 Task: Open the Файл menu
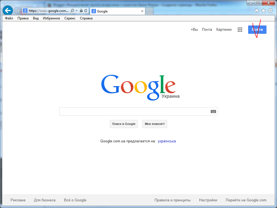[9, 18]
